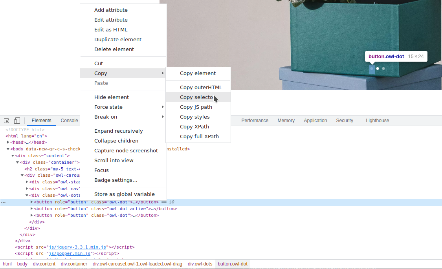The width and height of the screenshot is (442, 269).
Task: Collapse the div class content node
Action: click(x=13, y=156)
